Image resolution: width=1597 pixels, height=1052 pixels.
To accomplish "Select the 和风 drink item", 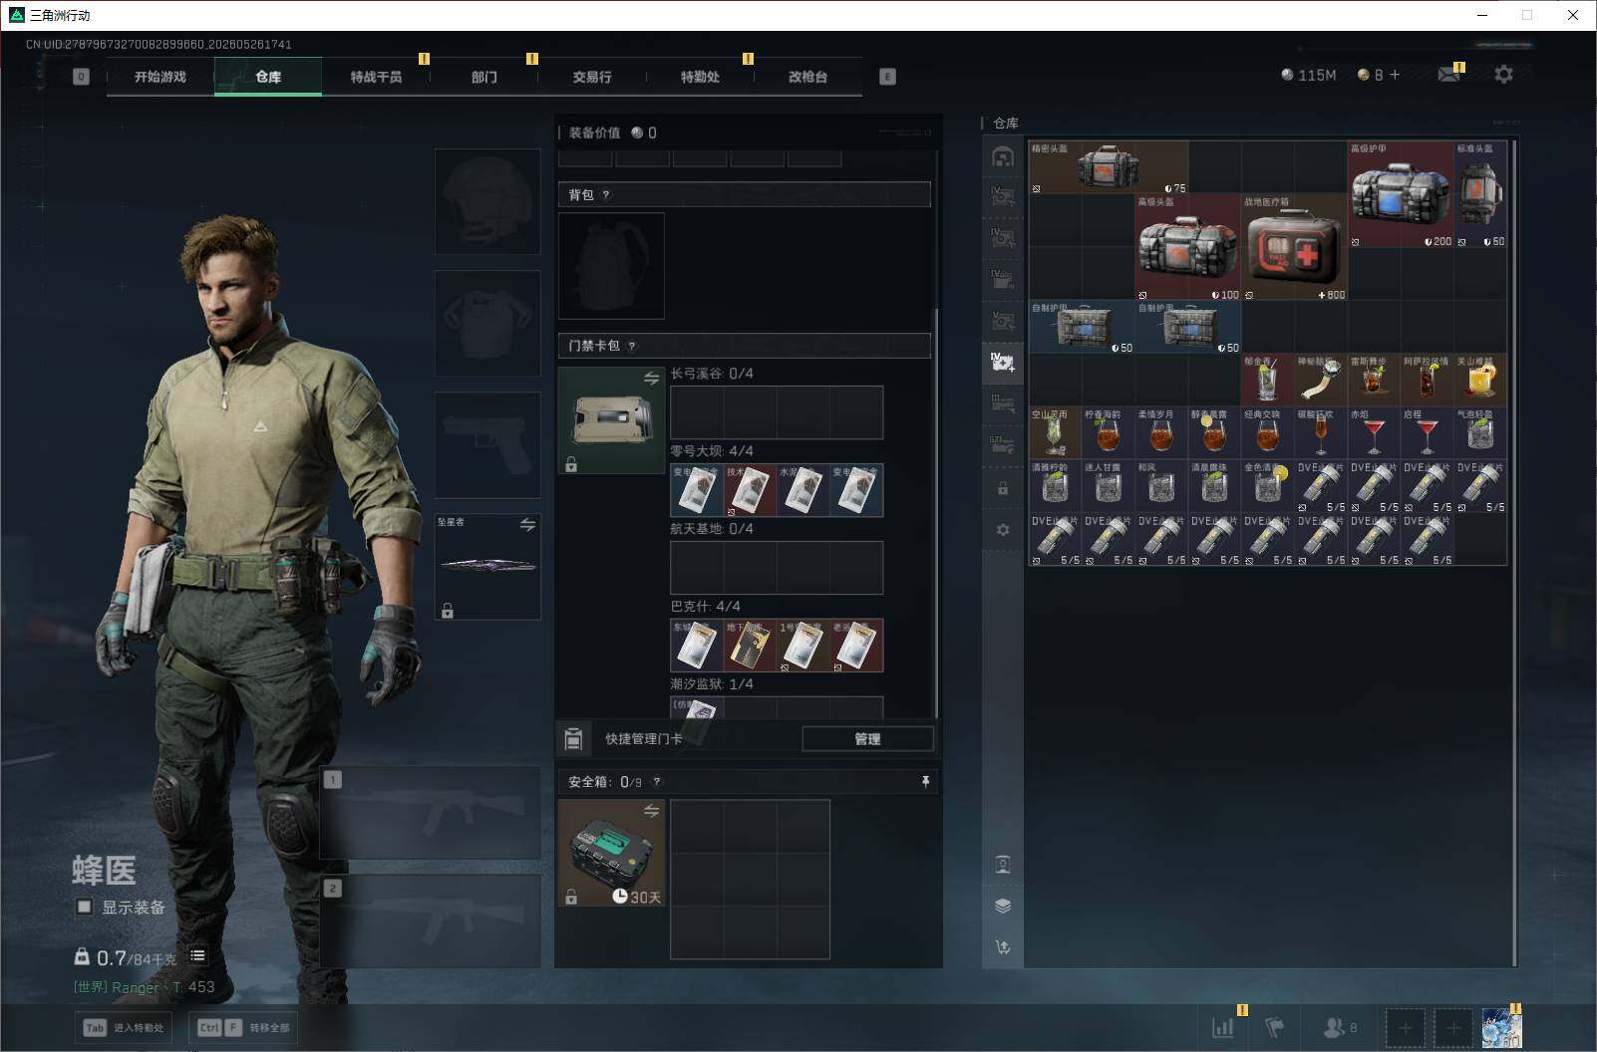I will [x=1161, y=486].
